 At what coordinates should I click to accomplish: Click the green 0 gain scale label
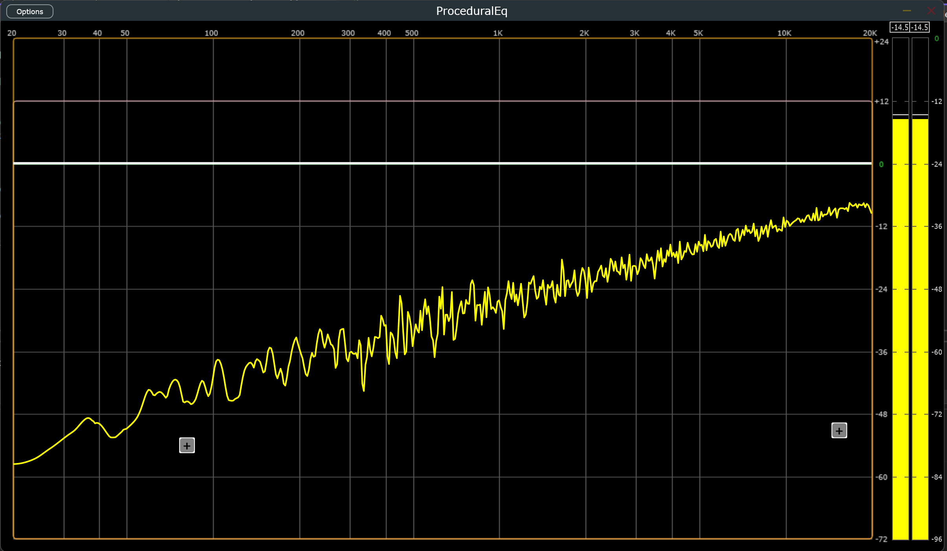pos(881,164)
